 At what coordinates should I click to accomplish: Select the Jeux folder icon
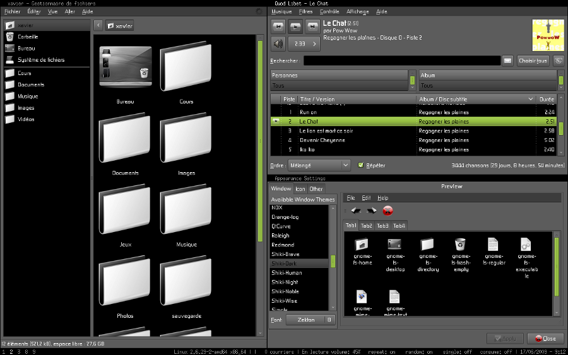[x=125, y=209]
